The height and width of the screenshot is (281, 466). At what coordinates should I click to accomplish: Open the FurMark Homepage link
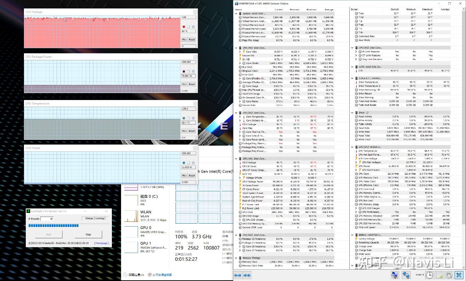pyautogui.click(x=102, y=243)
